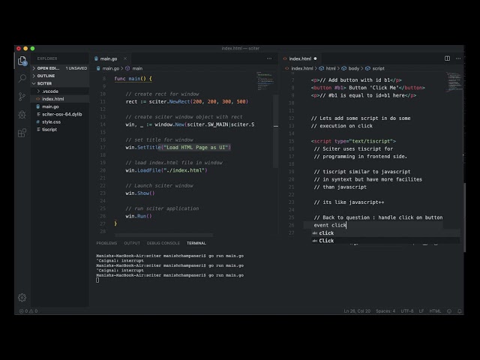Open the Explorer view in activity bar
Viewport: 480px width, 360px height.
pos(22,61)
